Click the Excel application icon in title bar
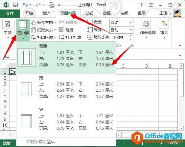Viewport: 185px width, 147px height. tap(6, 5)
